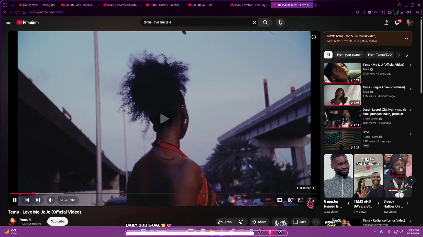The width and height of the screenshot is (423, 237).
Task: Select the From TemsVEVO chip
Action: [380, 55]
